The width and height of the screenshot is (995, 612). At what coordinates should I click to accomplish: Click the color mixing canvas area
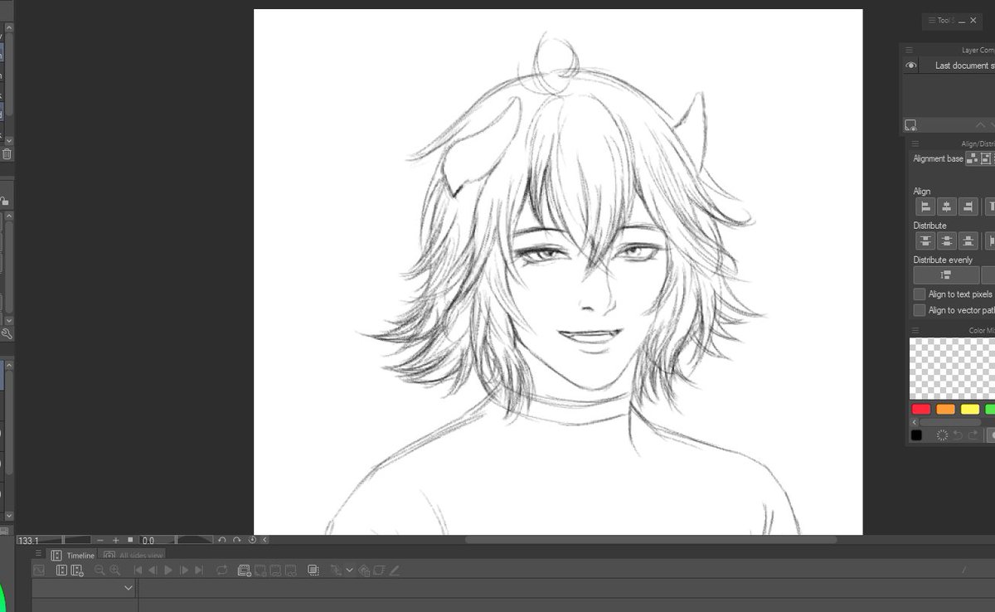[952, 369]
